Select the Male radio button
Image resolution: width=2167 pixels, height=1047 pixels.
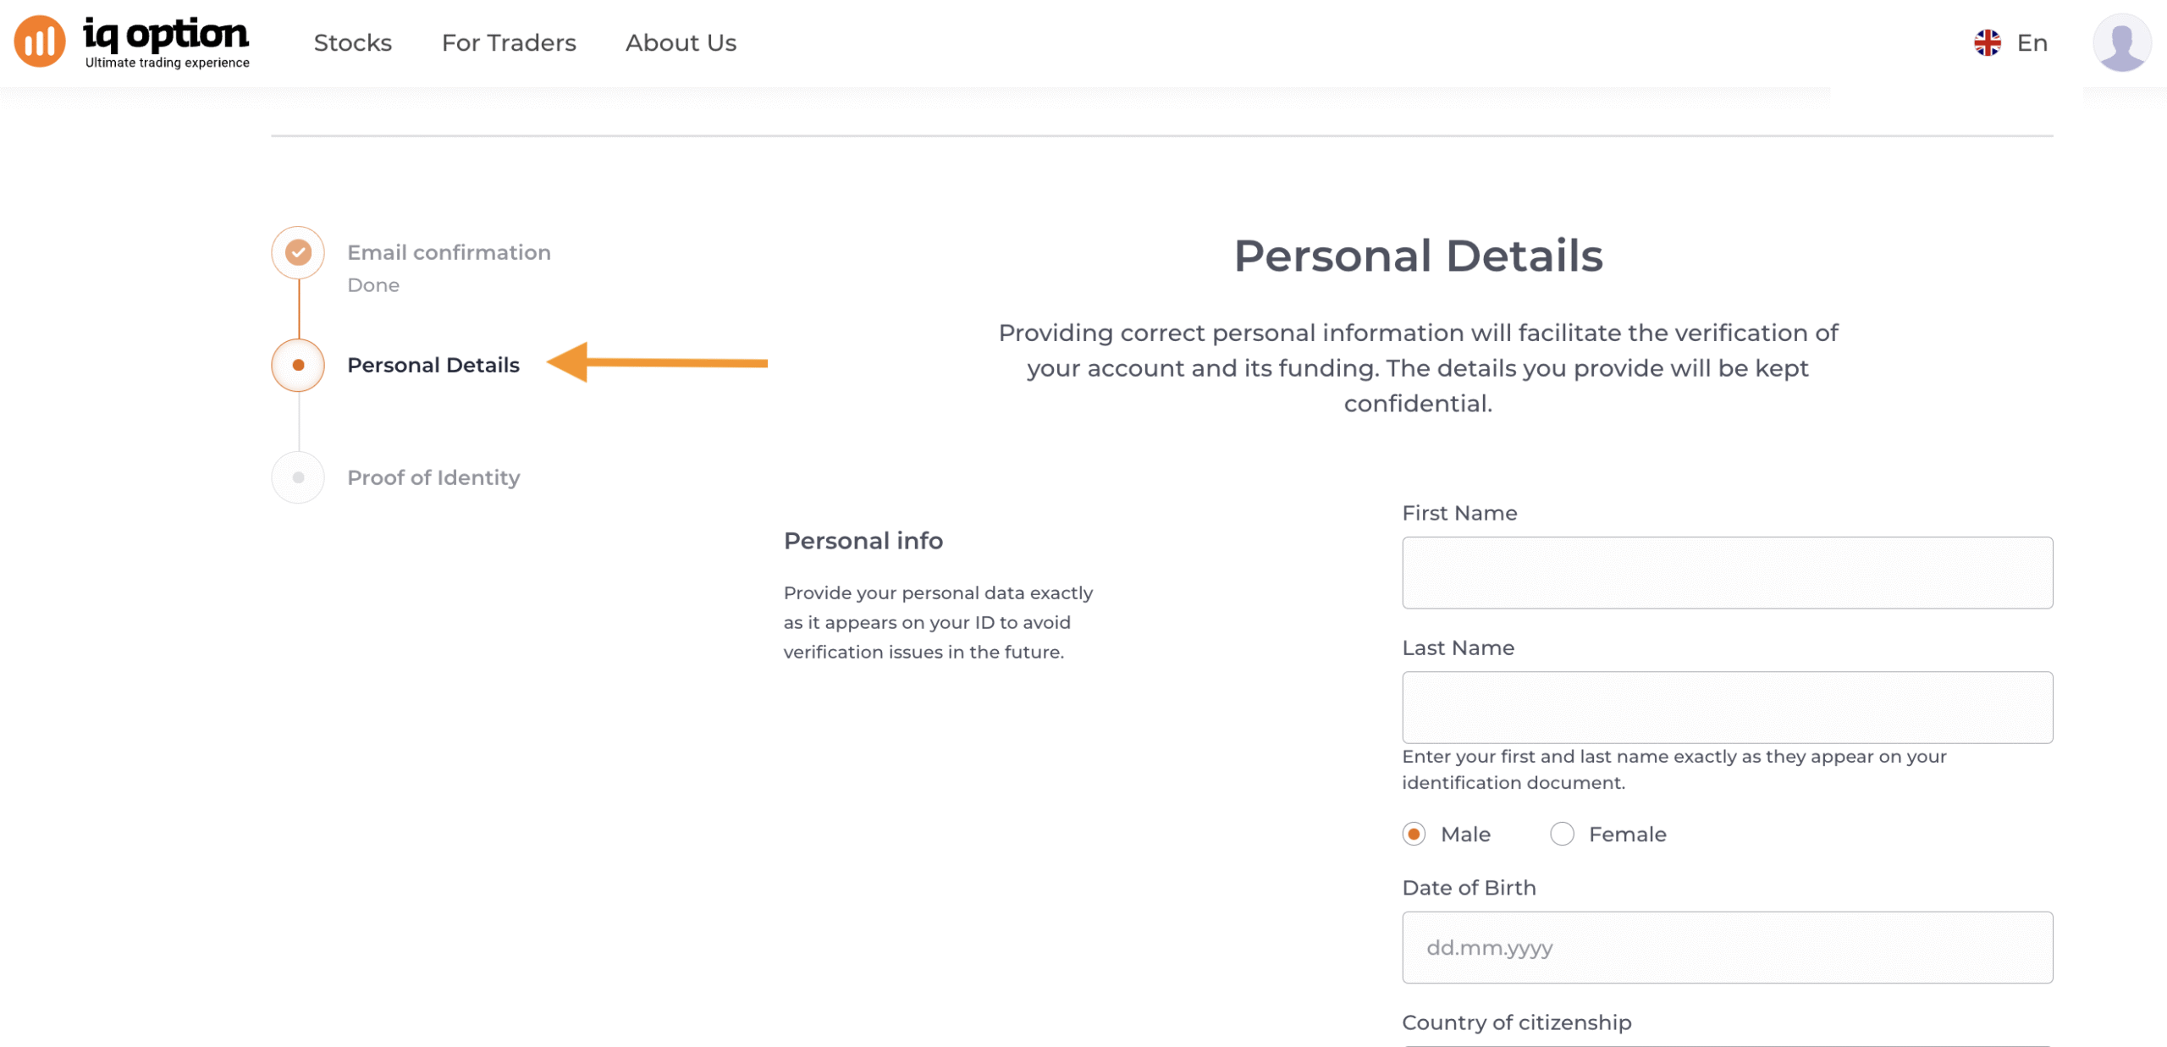point(1413,834)
